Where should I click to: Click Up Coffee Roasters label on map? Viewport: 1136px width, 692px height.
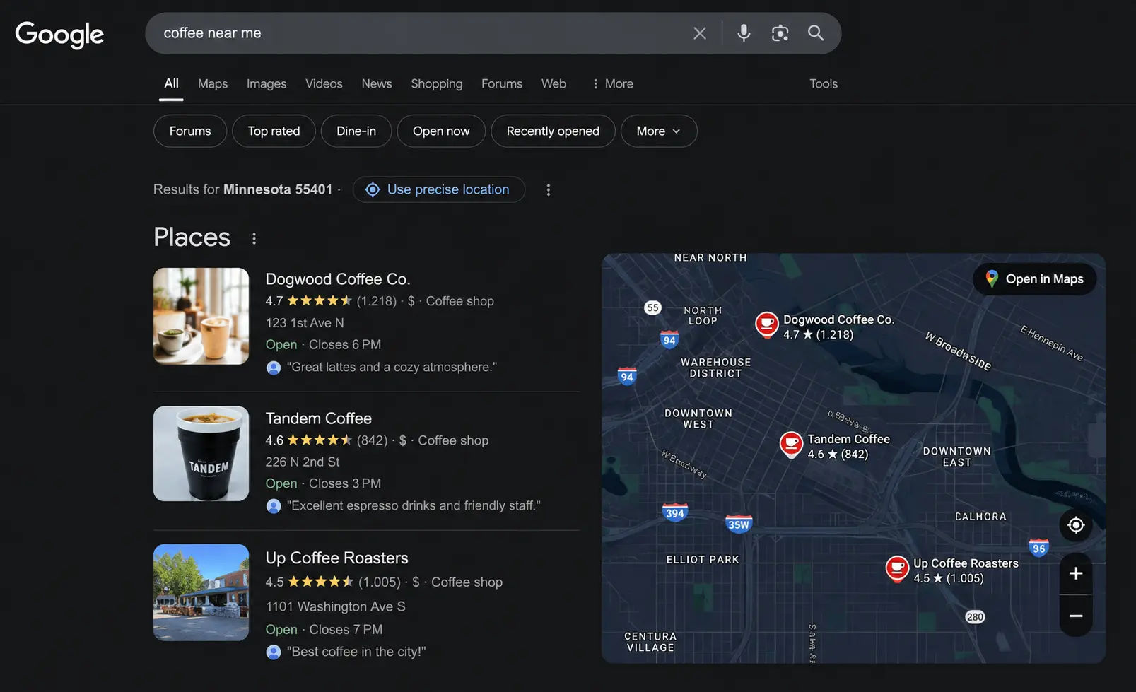[966, 563]
